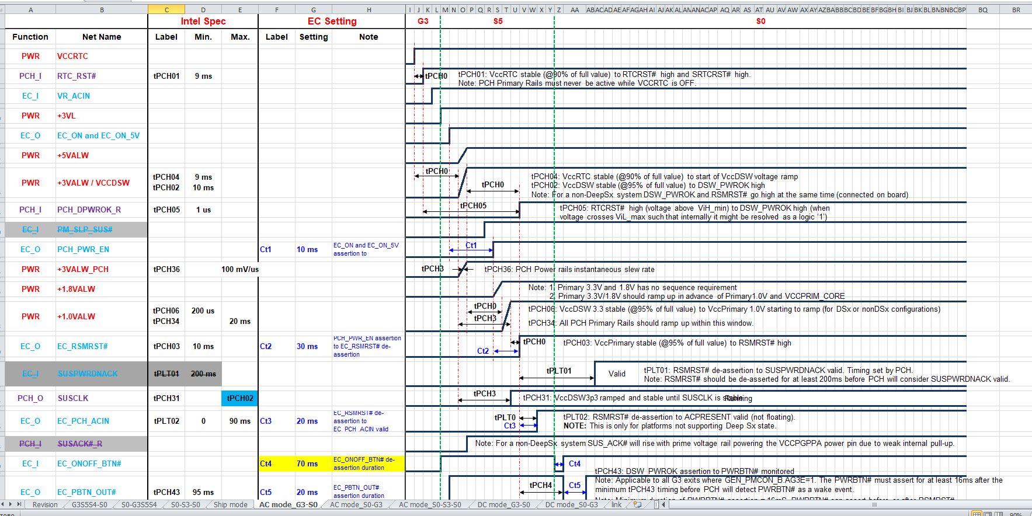Open the DC mode_G3-S0 sheet tab
The image size is (1032, 516).
[503, 505]
